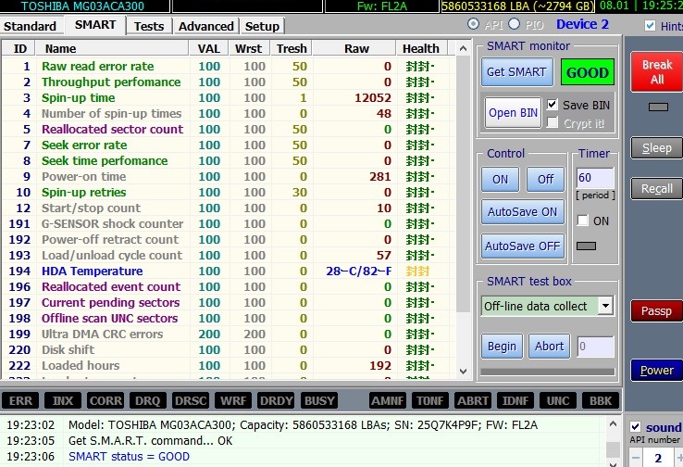This screenshot has width=683, height=467.
Task: Open the SMART tab
Action: tap(95, 25)
